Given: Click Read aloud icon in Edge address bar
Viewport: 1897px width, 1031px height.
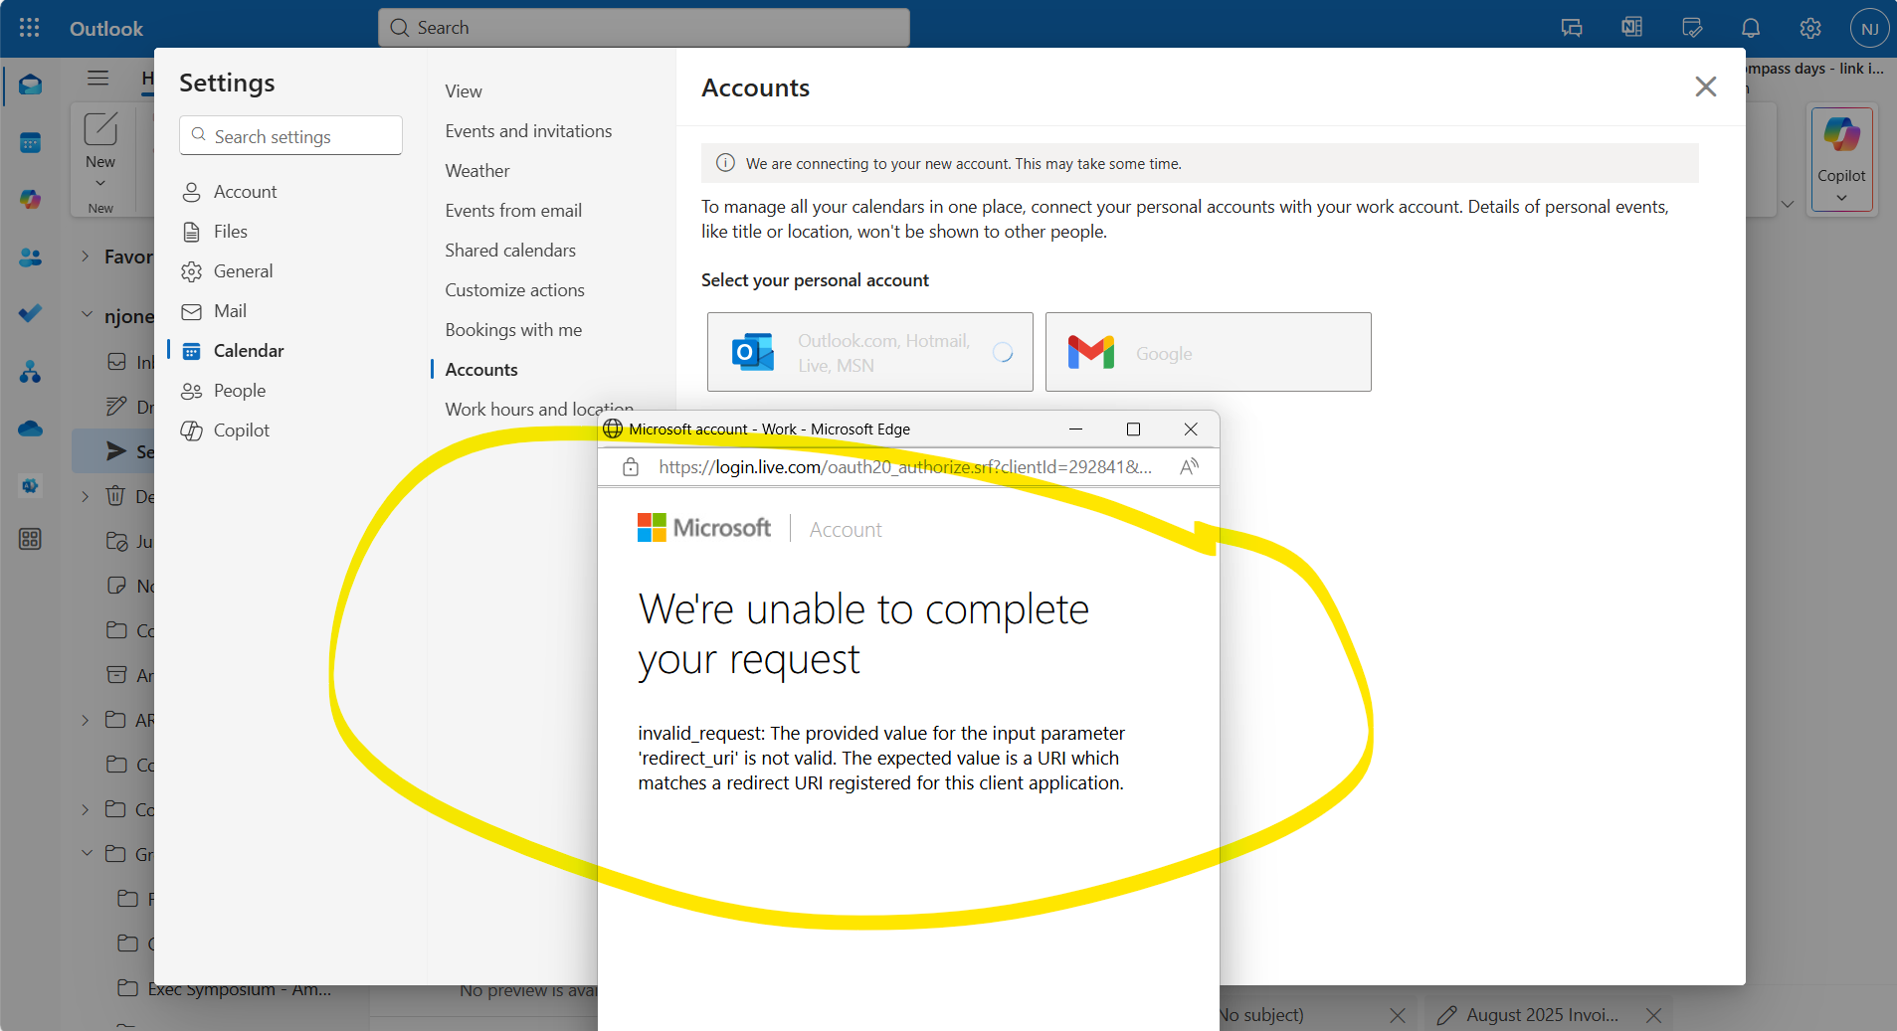Looking at the screenshot, I should click(1189, 467).
